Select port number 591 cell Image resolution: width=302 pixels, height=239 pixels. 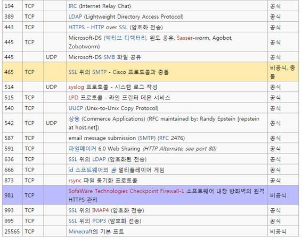(x=13, y=149)
